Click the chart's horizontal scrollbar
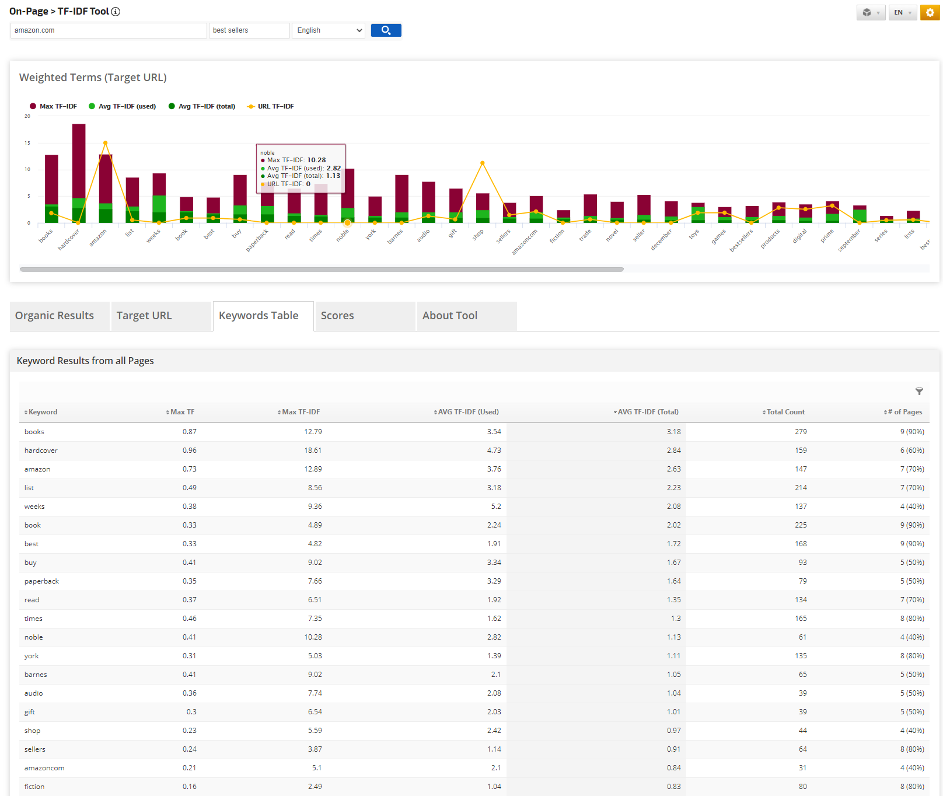Image resolution: width=943 pixels, height=796 pixels. [322, 270]
